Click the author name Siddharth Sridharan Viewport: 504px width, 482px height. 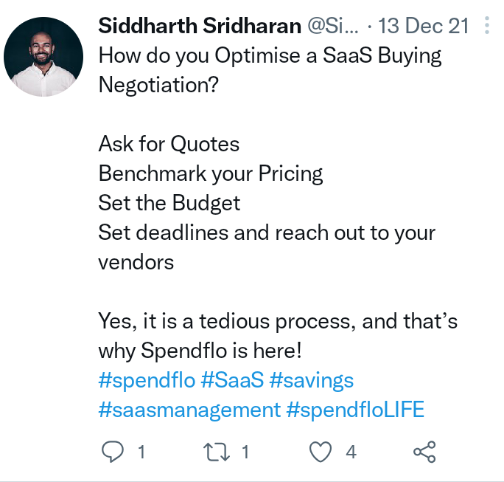coord(200,26)
